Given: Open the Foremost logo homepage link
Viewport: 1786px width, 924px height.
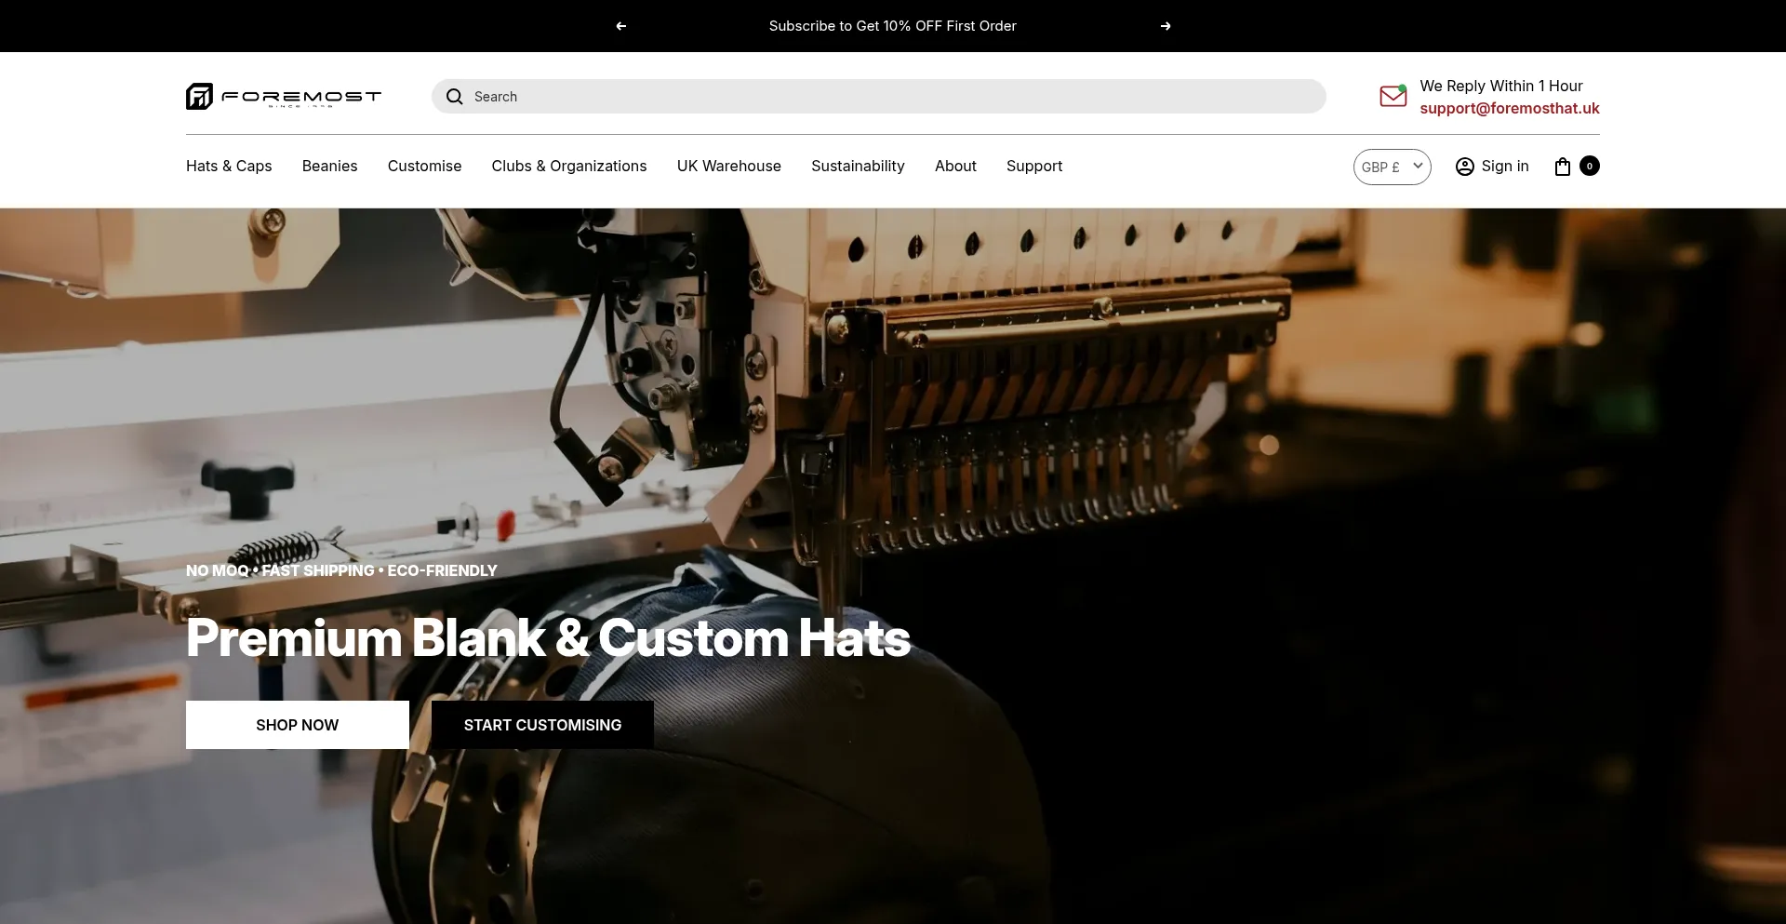Looking at the screenshot, I should [x=284, y=96].
